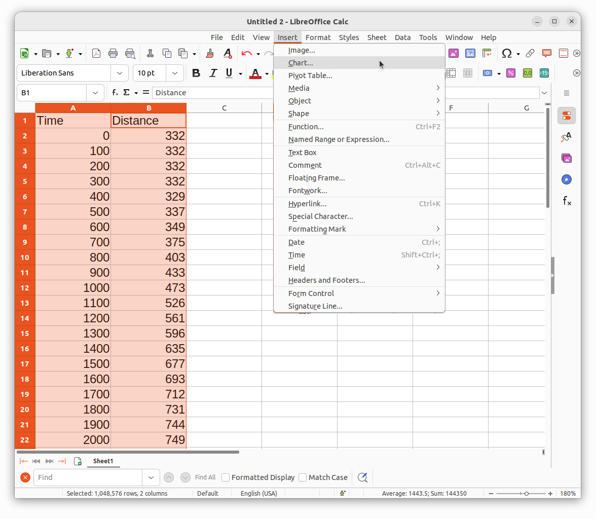Open the sidebar Functions fx panel
Viewport: 596px width, 519px height.
click(x=567, y=201)
